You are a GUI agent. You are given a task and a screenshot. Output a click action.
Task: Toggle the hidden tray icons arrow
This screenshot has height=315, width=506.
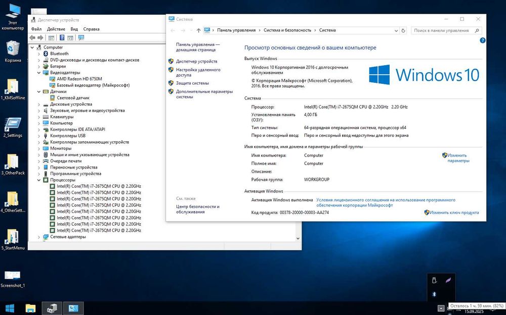(x=441, y=308)
